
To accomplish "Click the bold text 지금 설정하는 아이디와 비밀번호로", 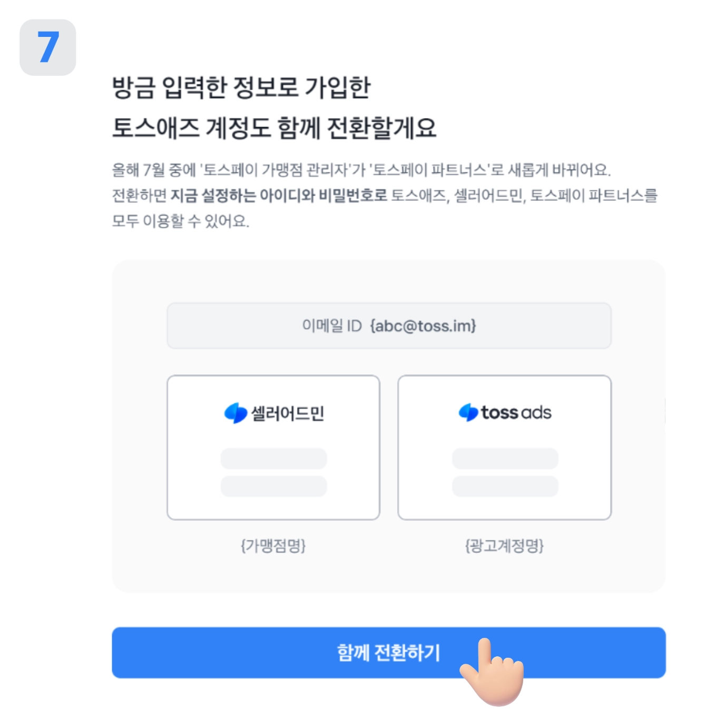I will 279,196.
